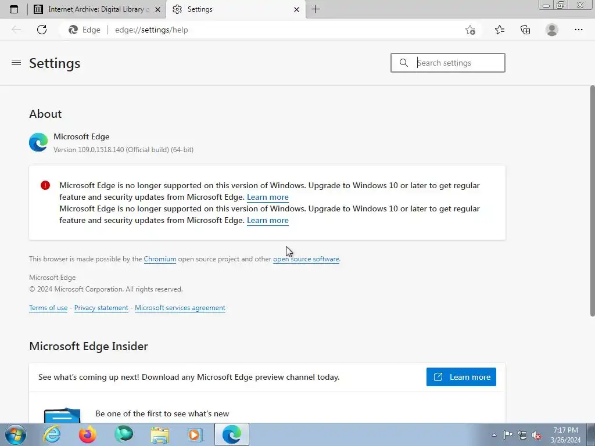
Task: Close the Internet Archive tab
Action: tap(158, 9)
